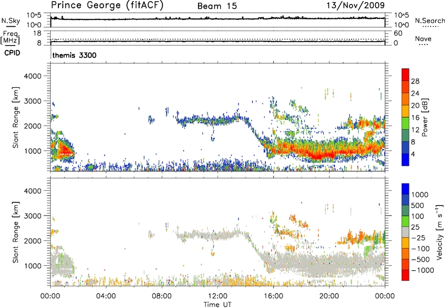The image size is (445, 308).
Task: Select the 'Beam 15' label
Action: [217, 6]
